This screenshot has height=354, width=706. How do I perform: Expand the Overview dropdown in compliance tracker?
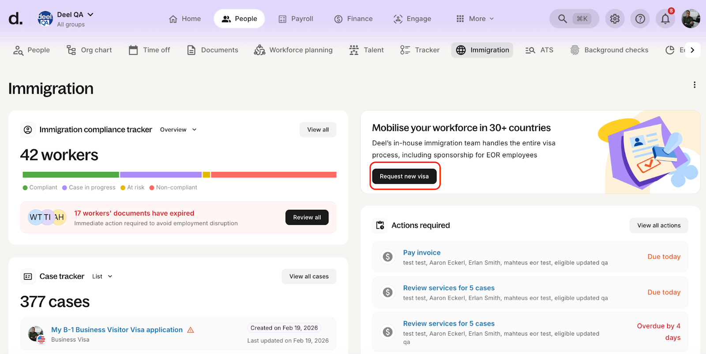(178, 130)
